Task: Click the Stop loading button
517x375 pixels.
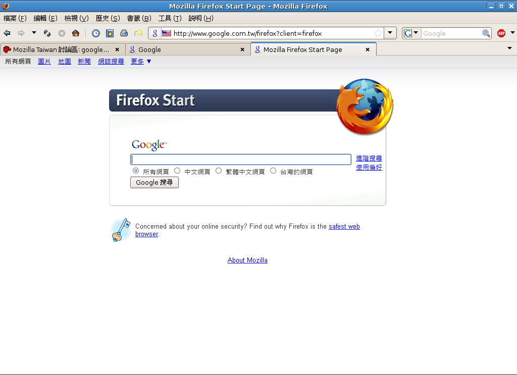Action: pyautogui.click(x=62, y=33)
